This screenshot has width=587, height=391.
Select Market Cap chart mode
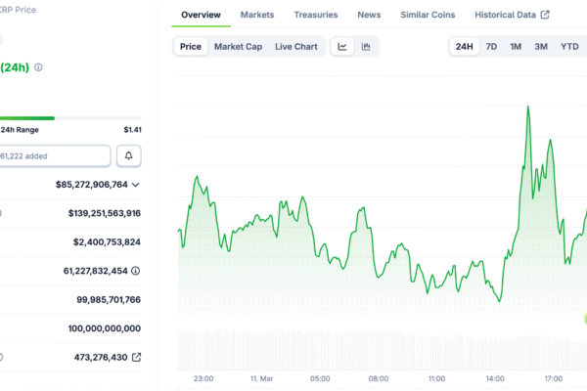click(238, 47)
